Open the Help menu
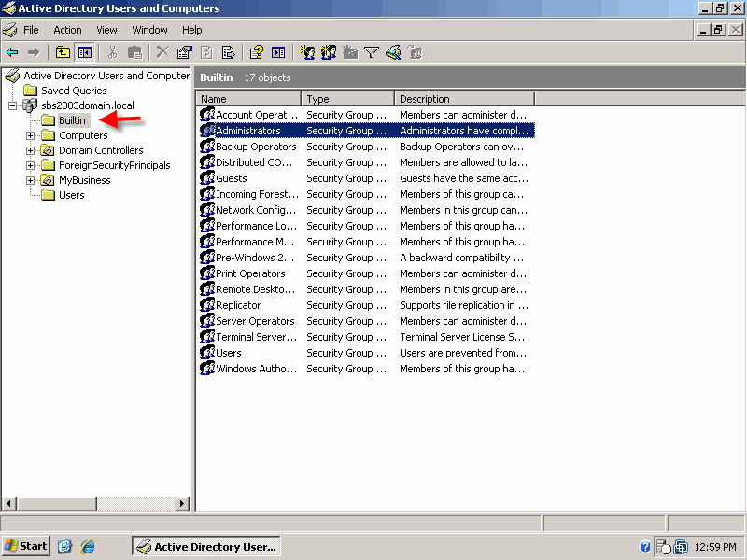The height and width of the screenshot is (560, 747). tap(192, 30)
